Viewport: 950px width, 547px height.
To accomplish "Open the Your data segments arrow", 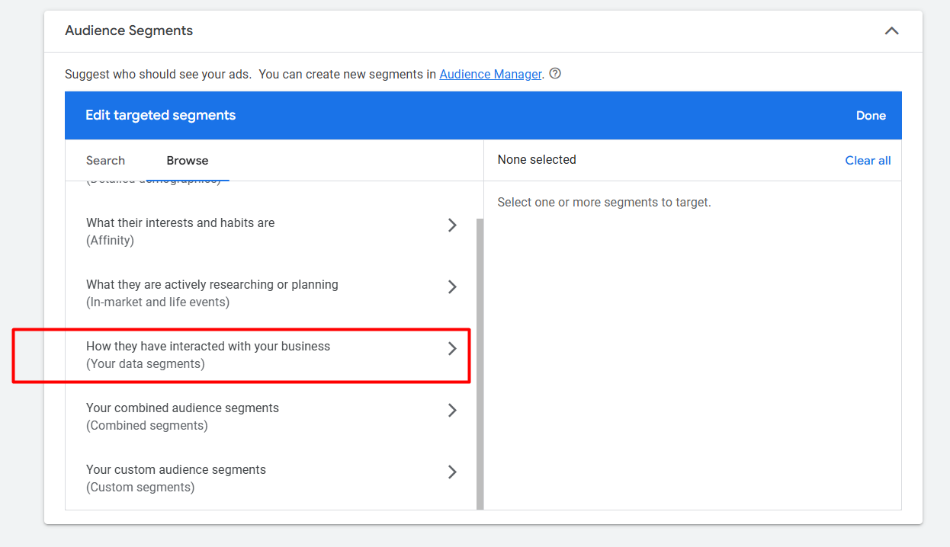I will [x=452, y=348].
